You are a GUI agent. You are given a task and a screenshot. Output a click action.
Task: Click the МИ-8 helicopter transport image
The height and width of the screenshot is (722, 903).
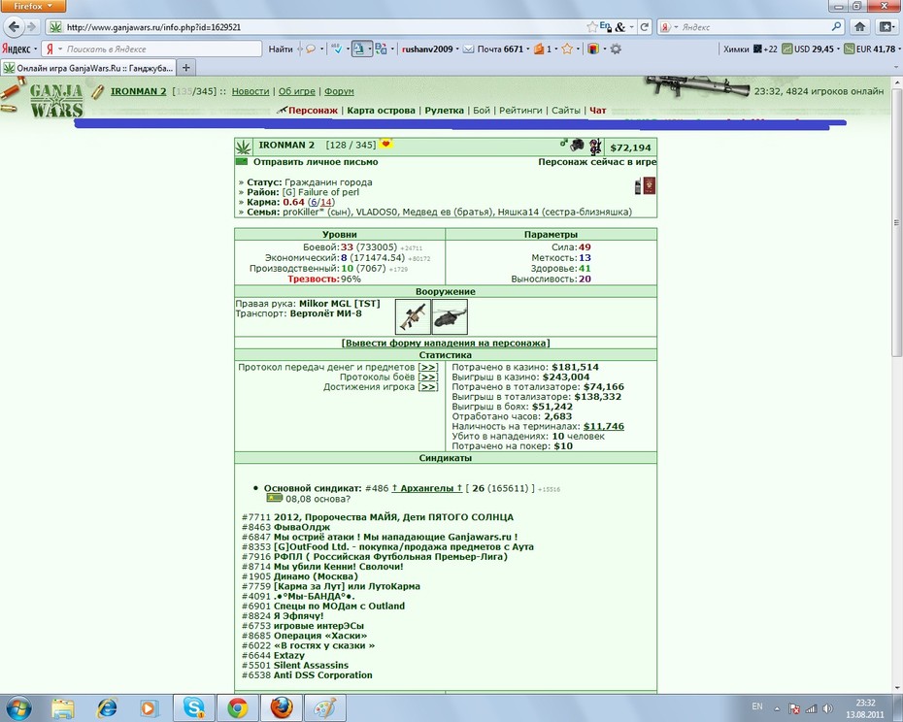450,316
